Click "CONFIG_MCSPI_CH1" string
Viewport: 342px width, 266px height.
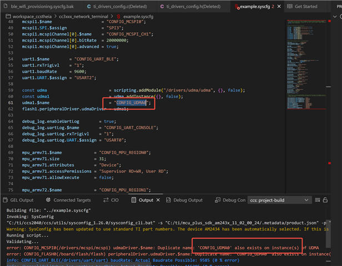tap(129, 34)
